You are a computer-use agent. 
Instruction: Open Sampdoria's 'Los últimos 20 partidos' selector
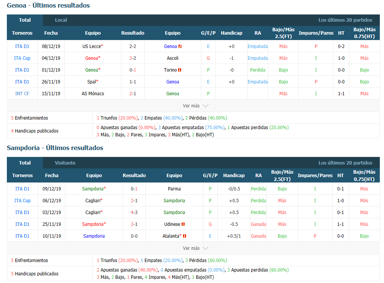345,163
